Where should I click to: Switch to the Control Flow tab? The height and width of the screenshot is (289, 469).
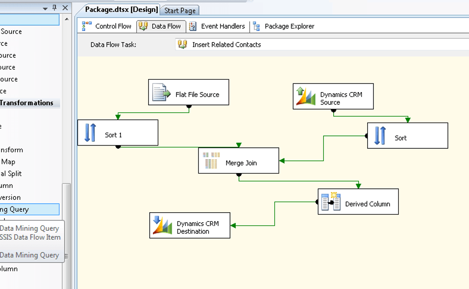point(107,26)
